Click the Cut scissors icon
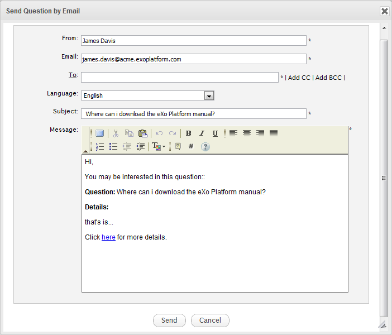This screenshot has width=392, height=335. pos(116,133)
